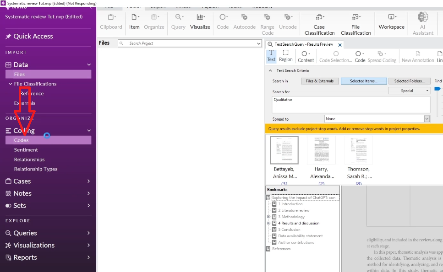The height and width of the screenshot is (272, 443).
Task: Click the Range Code ribbon button
Action: click(x=267, y=24)
